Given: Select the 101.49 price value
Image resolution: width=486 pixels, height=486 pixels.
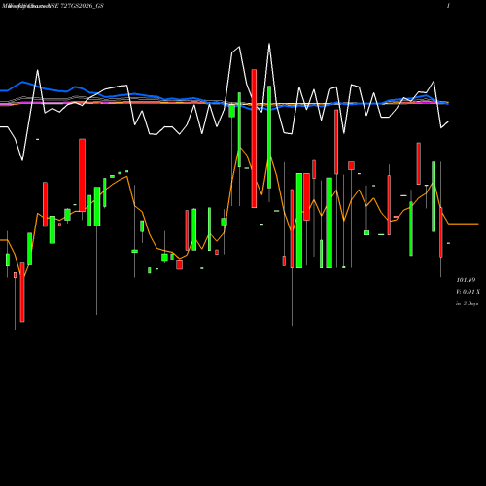Looking at the screenshot, I should point(466,280).
